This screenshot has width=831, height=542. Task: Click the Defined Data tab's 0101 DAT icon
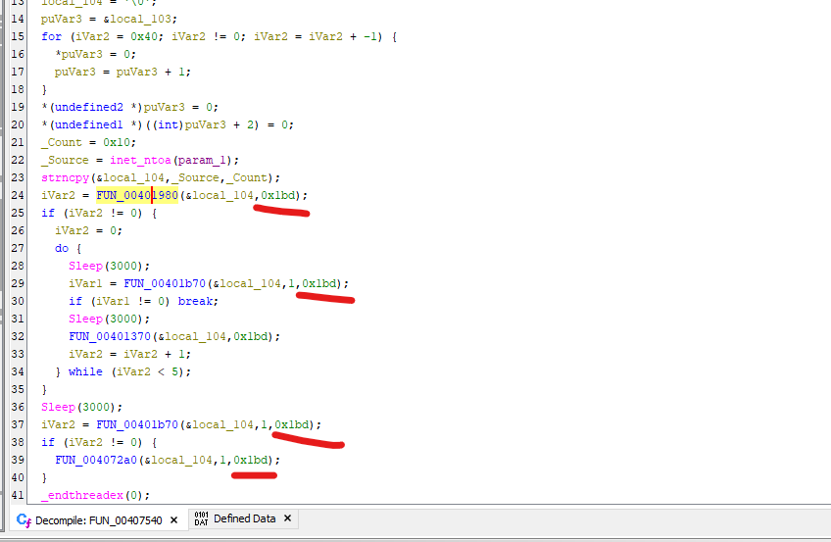202,518
